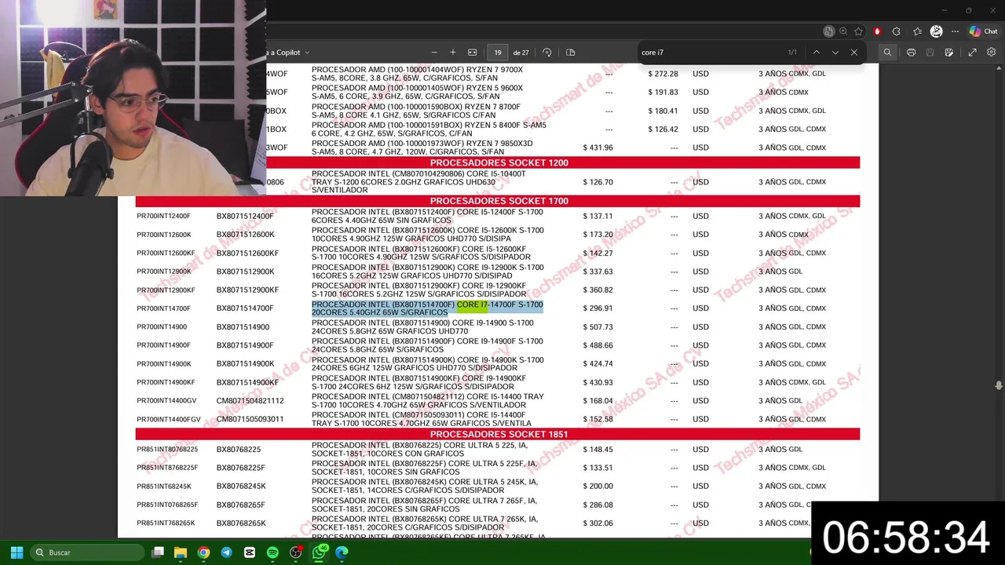Image resolution: width=1005 pixels, height=565 pixels.
Task: Click the PROCESADORES SOCKET 1200 header
Action: 499,162
